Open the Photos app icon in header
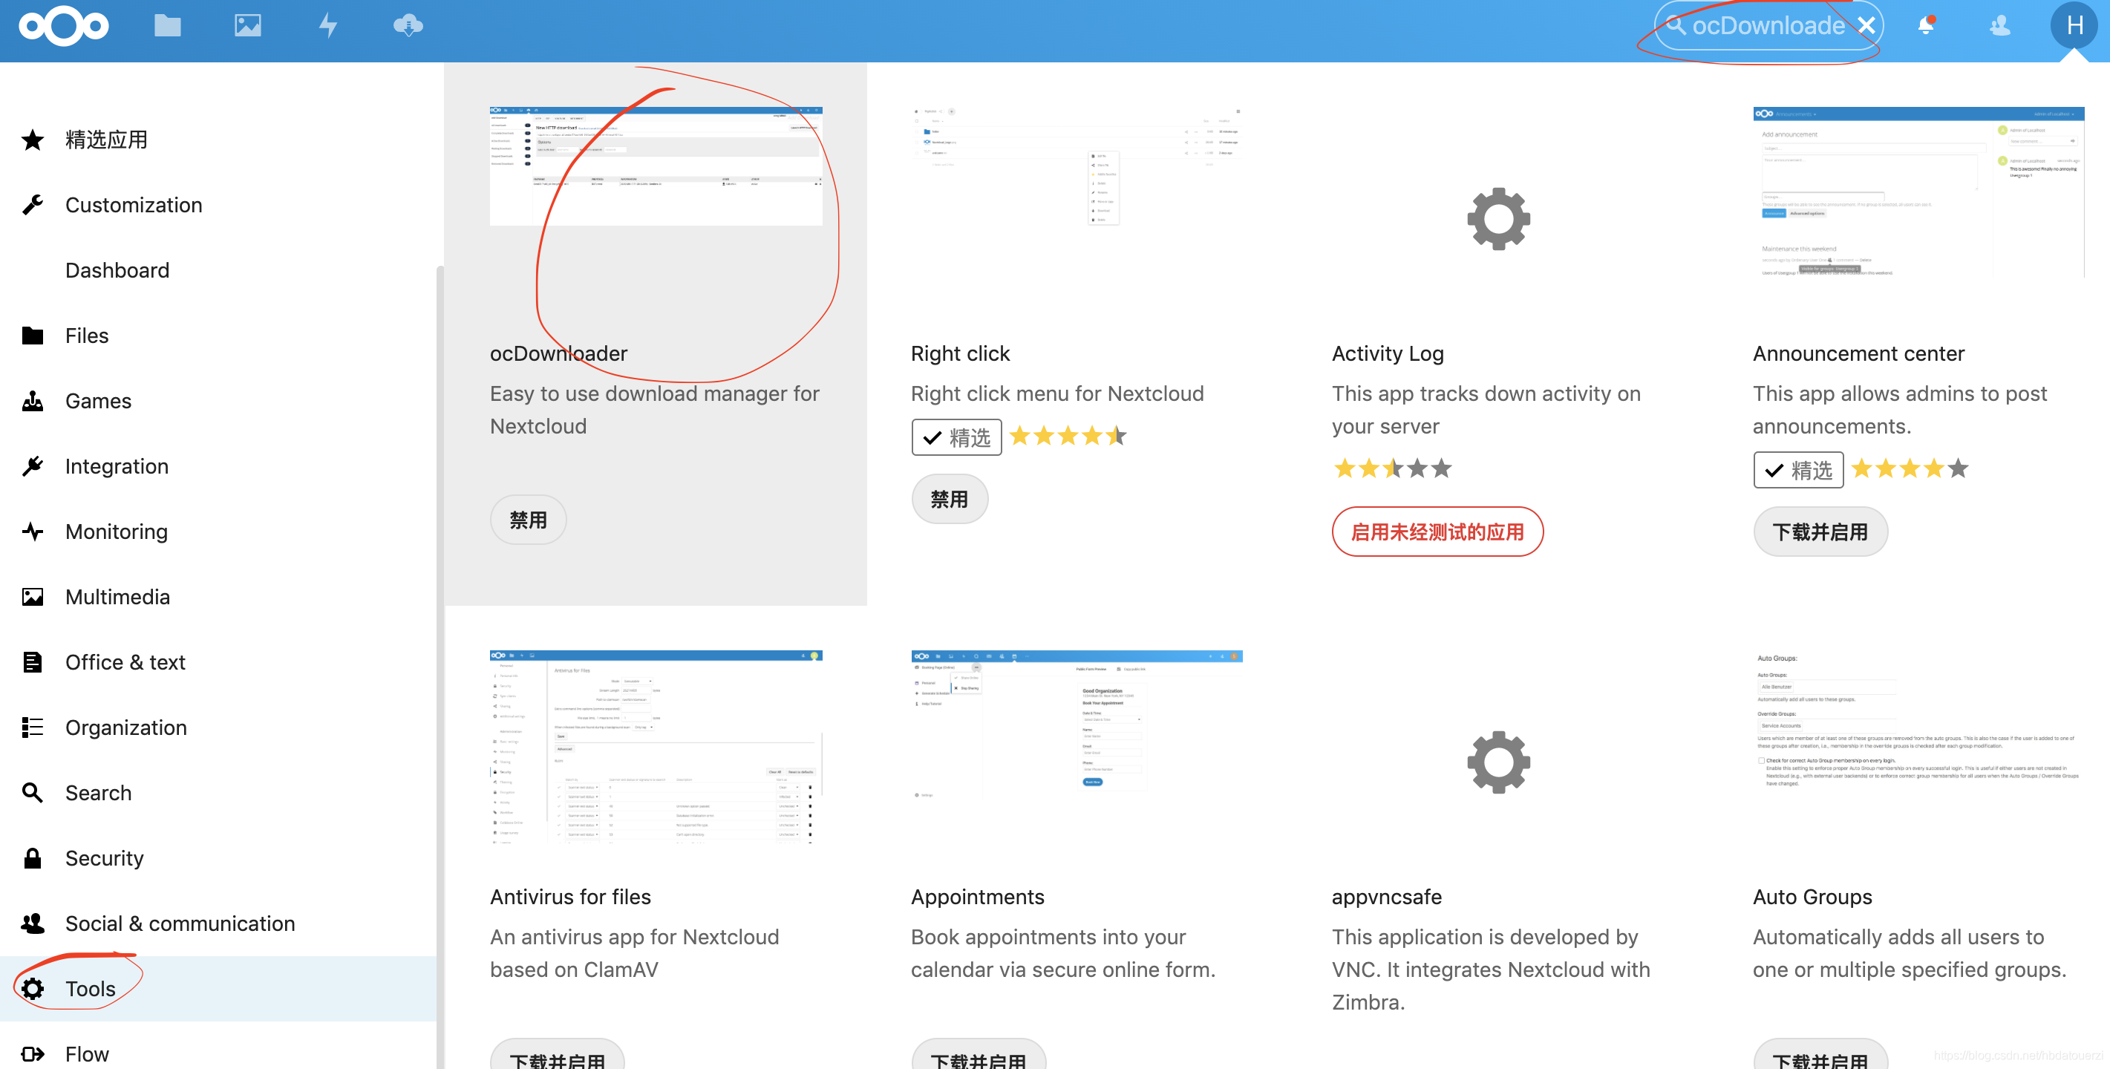Image resolution: width=2110 pixels, height=1069 pixels. 247,25
